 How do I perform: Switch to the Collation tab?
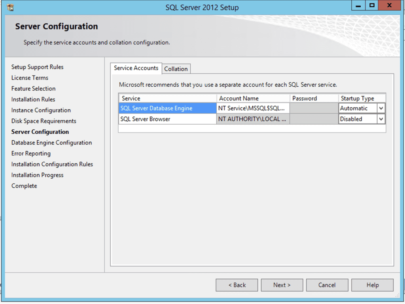176,68
